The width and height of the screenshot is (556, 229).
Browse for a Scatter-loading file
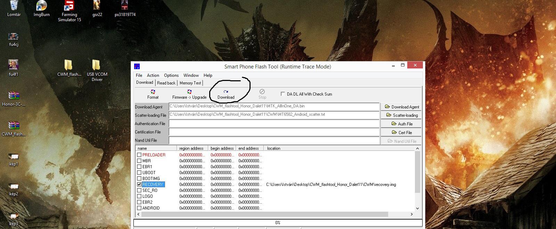coord(401,115)
